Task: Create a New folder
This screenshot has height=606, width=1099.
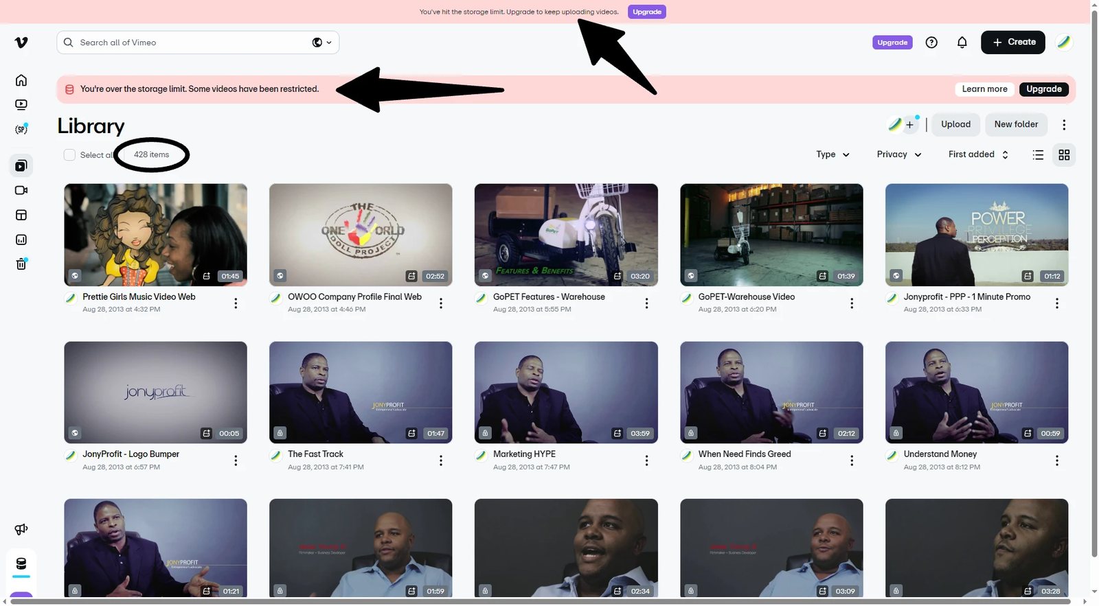Action: coord(1016,125)
